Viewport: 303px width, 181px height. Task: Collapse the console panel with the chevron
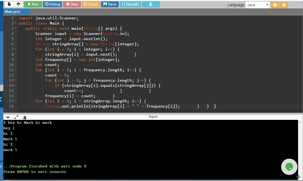8,117
